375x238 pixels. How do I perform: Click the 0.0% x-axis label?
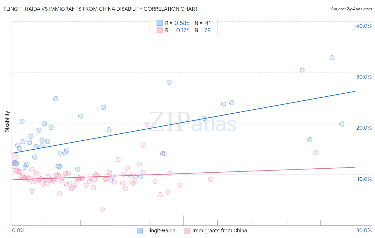coord(18,230)
